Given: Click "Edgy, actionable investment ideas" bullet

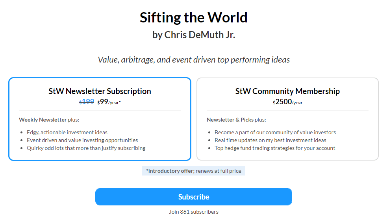Looking at the screenshot, I should tap(67, 132).
